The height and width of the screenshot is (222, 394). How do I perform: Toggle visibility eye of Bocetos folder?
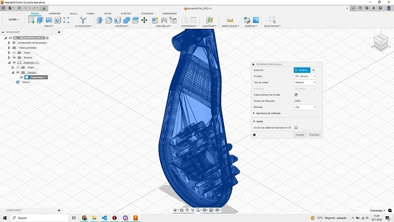point(14,58)
